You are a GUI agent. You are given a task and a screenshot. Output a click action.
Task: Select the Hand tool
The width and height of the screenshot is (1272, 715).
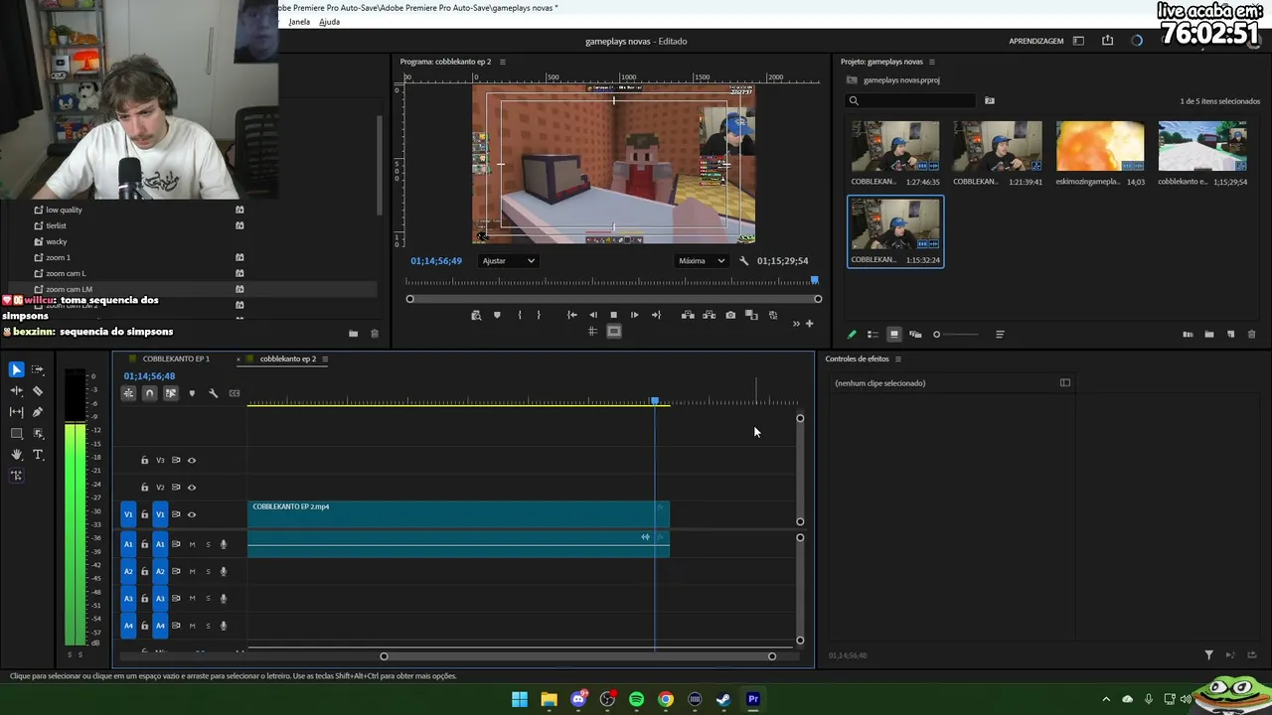(16, 455)
